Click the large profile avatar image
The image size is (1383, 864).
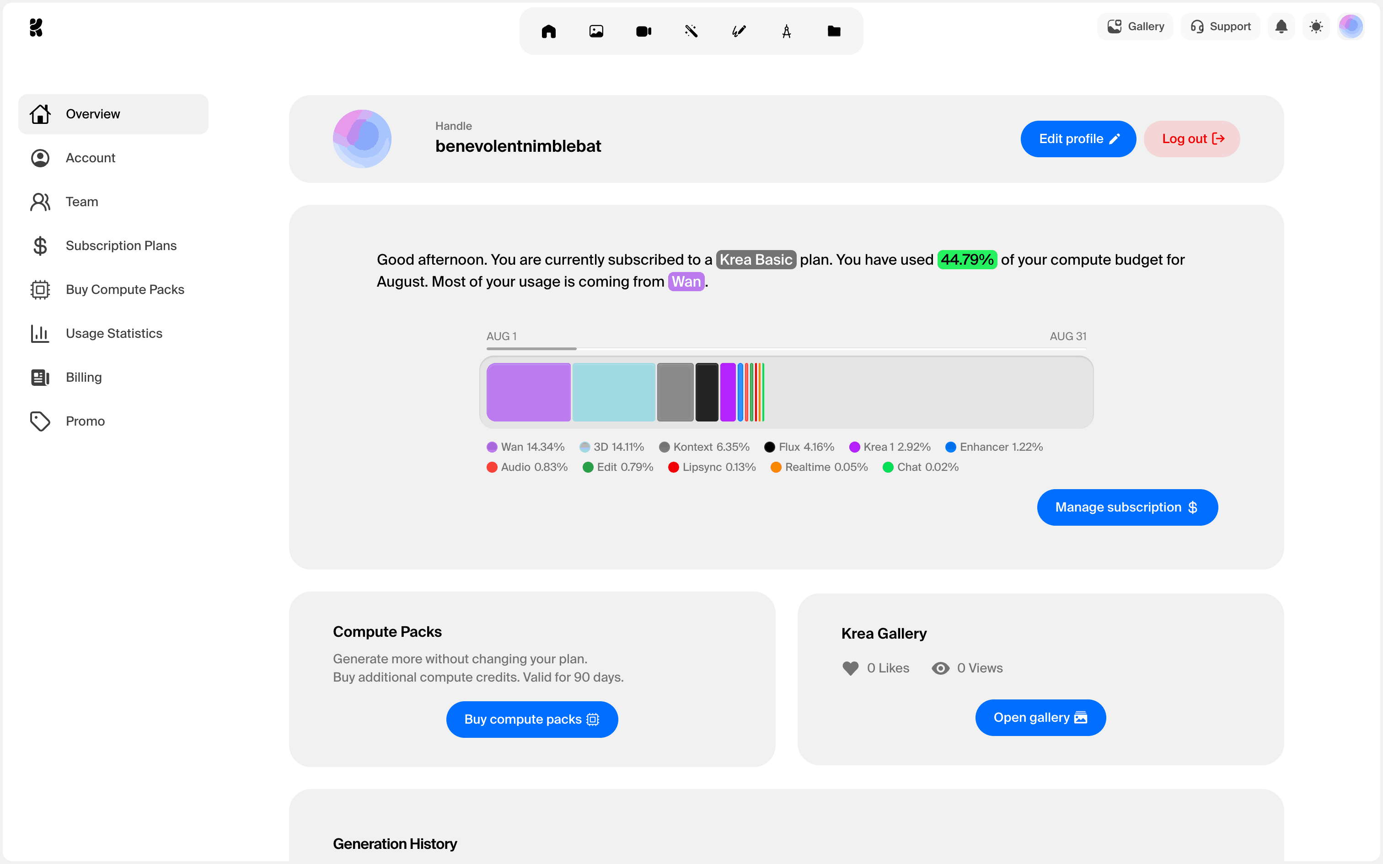coord(362,139)
